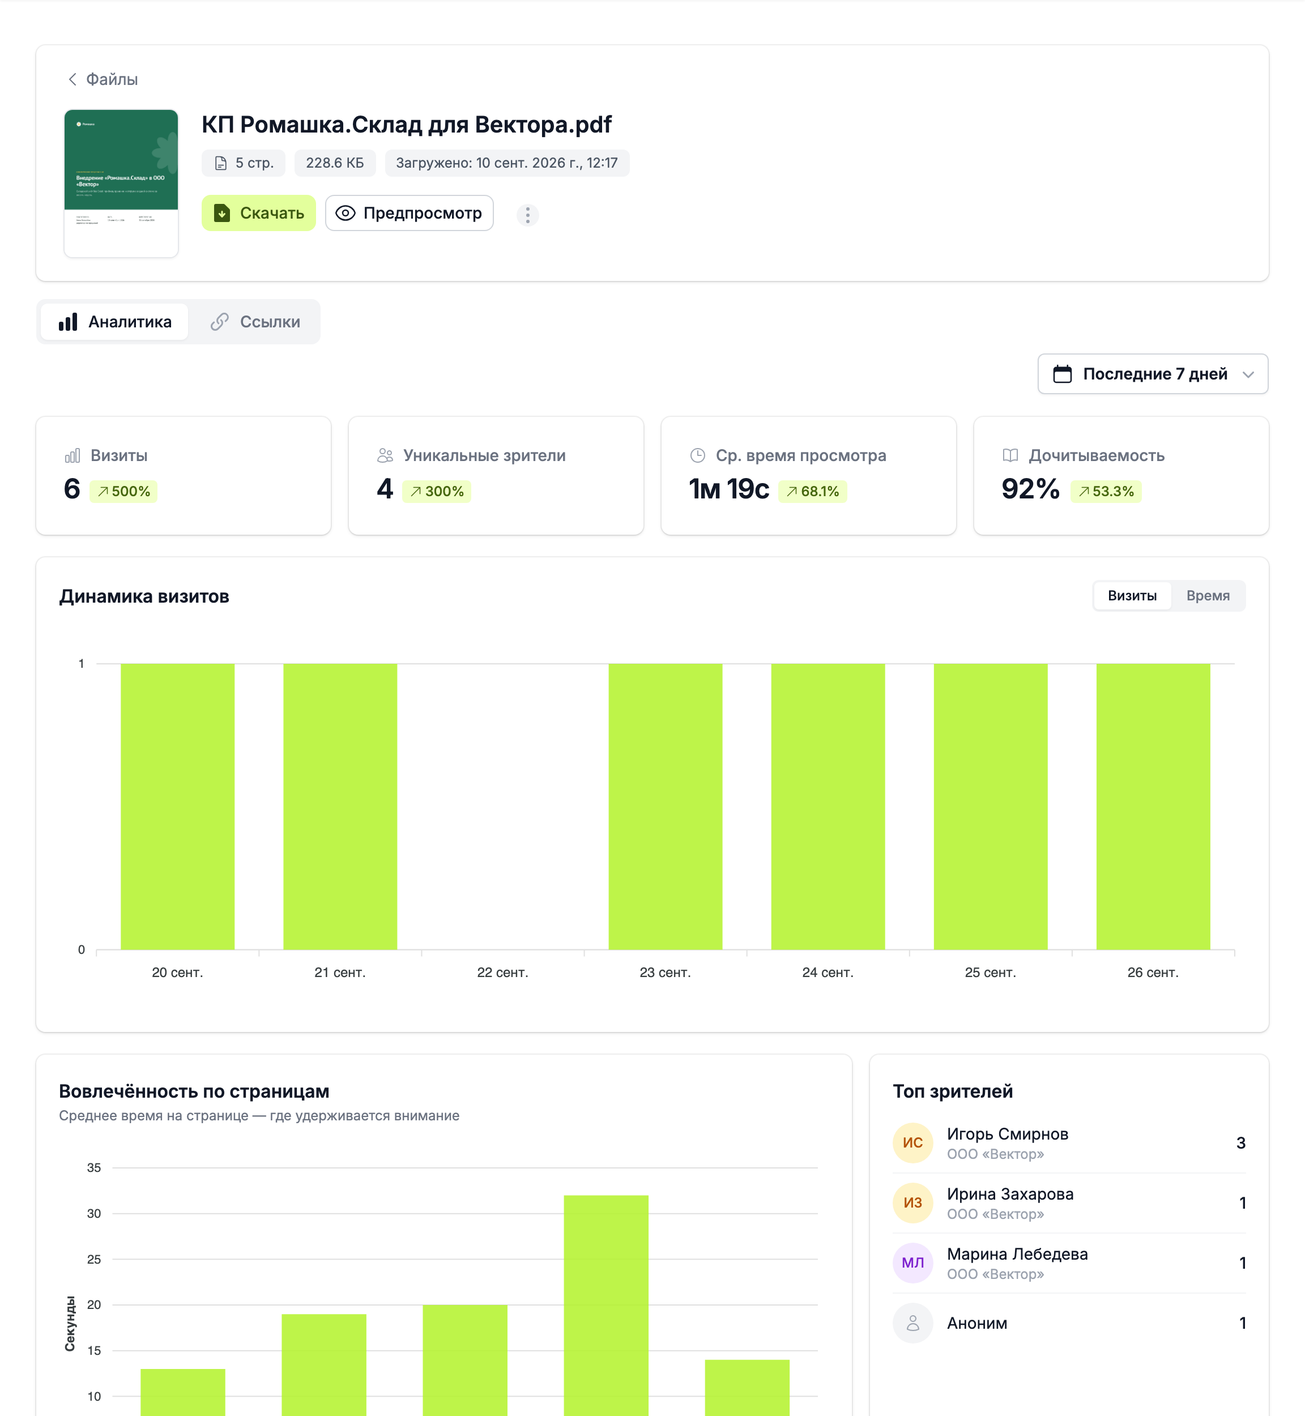Screen dimensions: 1305x1416
Task: Click the file title КП Ромашка.Склад для Вектора.pdf
Action: 407,124
